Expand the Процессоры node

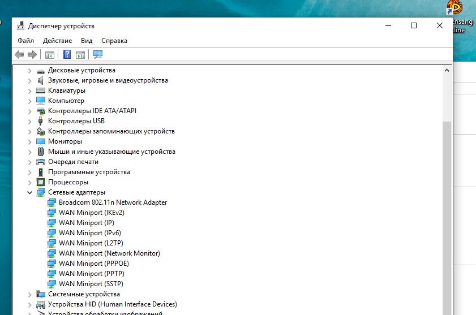click(x=29, y=183)
